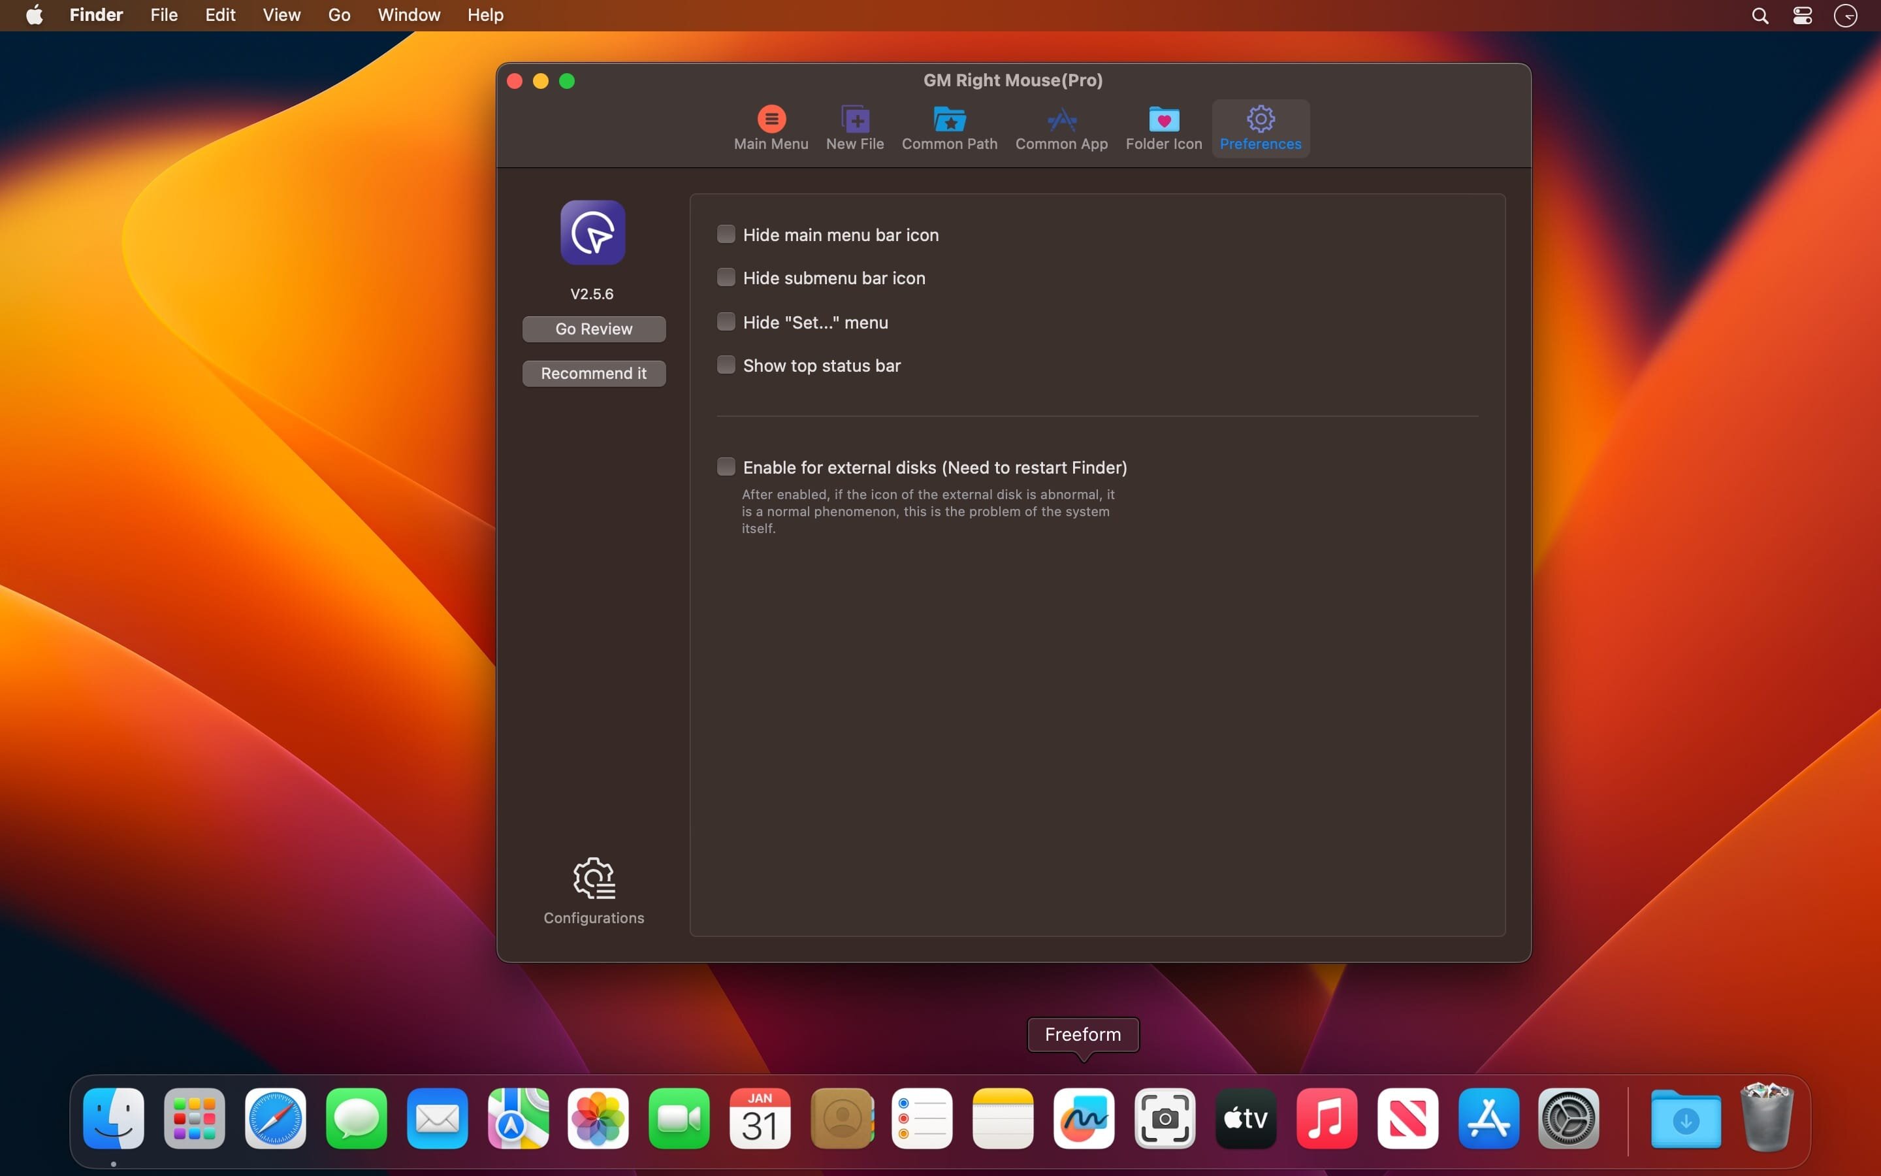This screenshot has width=1881, height=1176.
Task: Open the Main Menu toolbar tab
Action: pos(770,127)
